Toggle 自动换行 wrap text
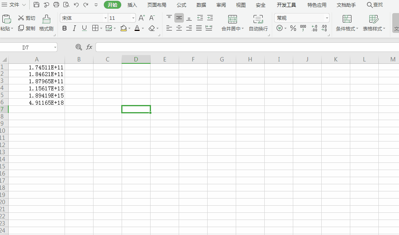 click(258, 23)
